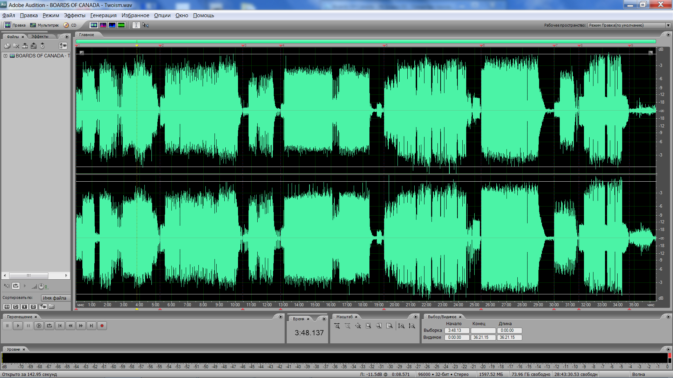Click the Import file icon in the Файлы panel
673x378 pixels.
click(7, 46)
